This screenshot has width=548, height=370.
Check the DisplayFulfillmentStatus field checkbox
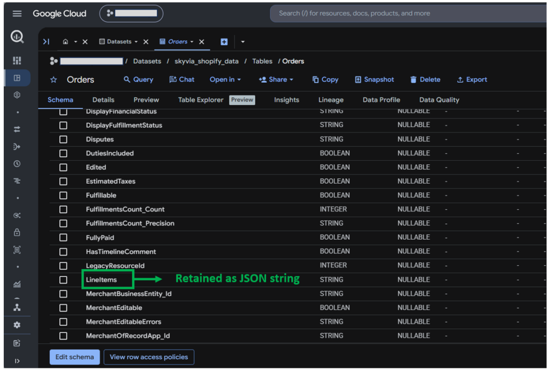point(63,125)
